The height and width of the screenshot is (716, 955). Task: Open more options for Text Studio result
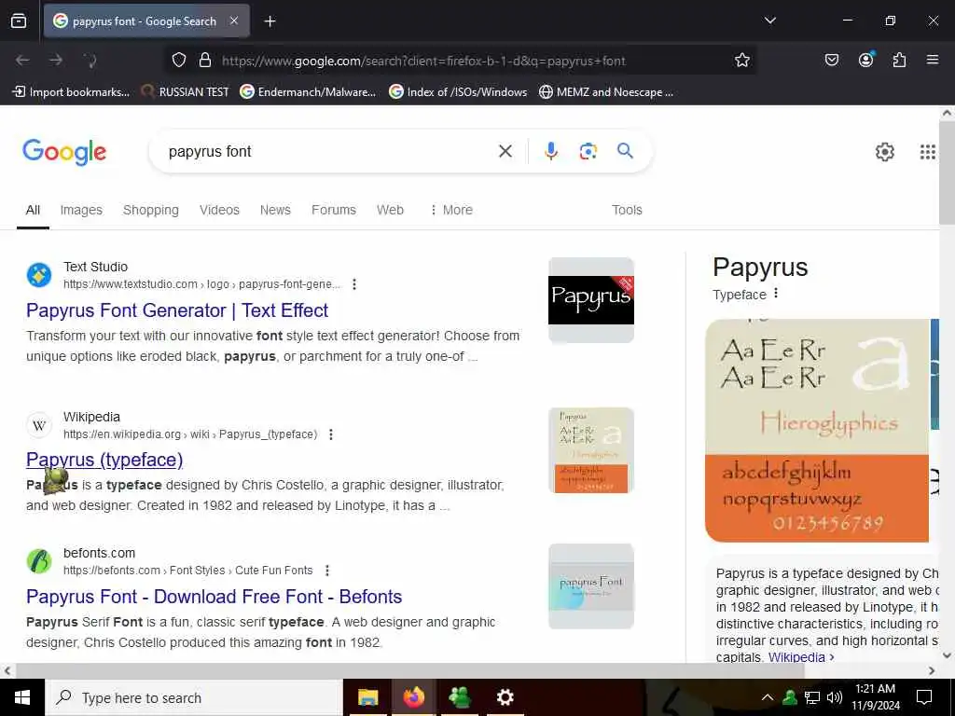(354, 284)
